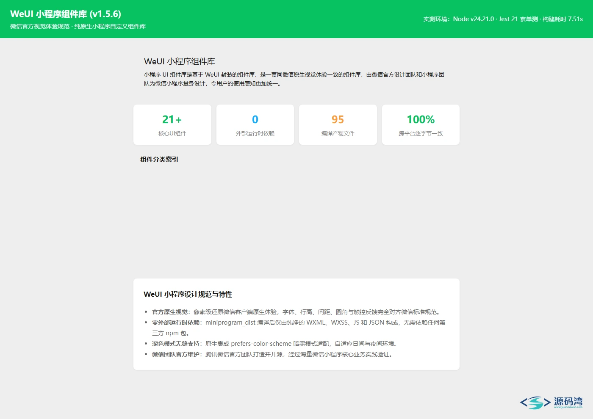Click the header title "WeUI 小程序组件库 (v1.5.6)"
This screenshot has width=593, height=419.
(x=66, y=14)
